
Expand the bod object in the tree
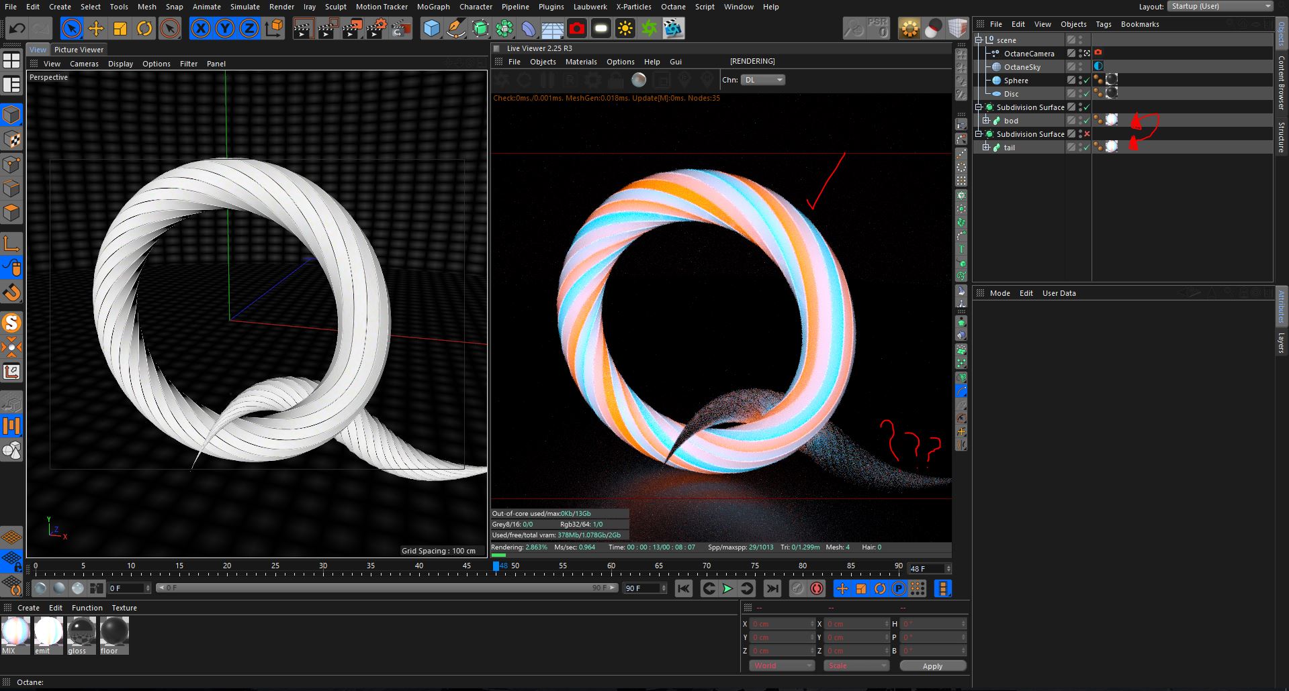pyautogui.click(x=986, y=121)
